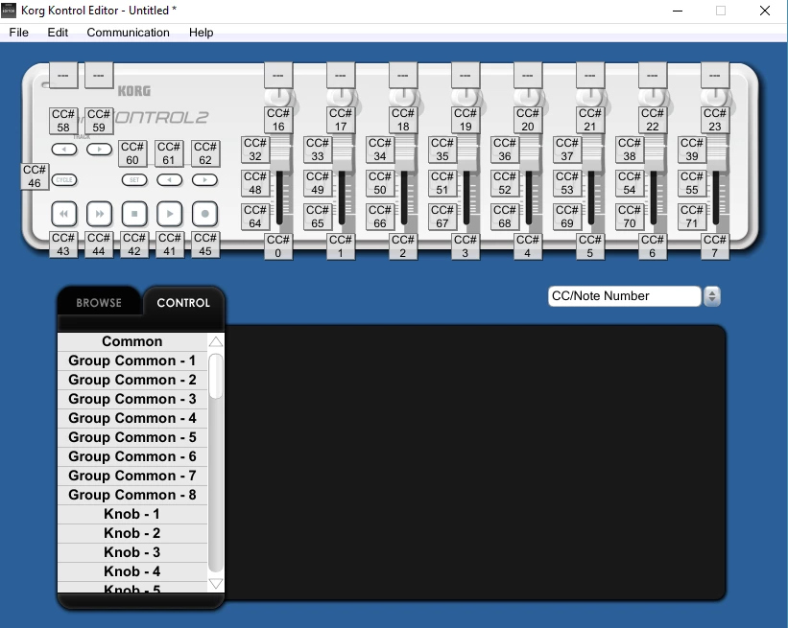Viewport: 788px width, 628px height.
Task: Select the CC# 51 button label
Action: 442,183
